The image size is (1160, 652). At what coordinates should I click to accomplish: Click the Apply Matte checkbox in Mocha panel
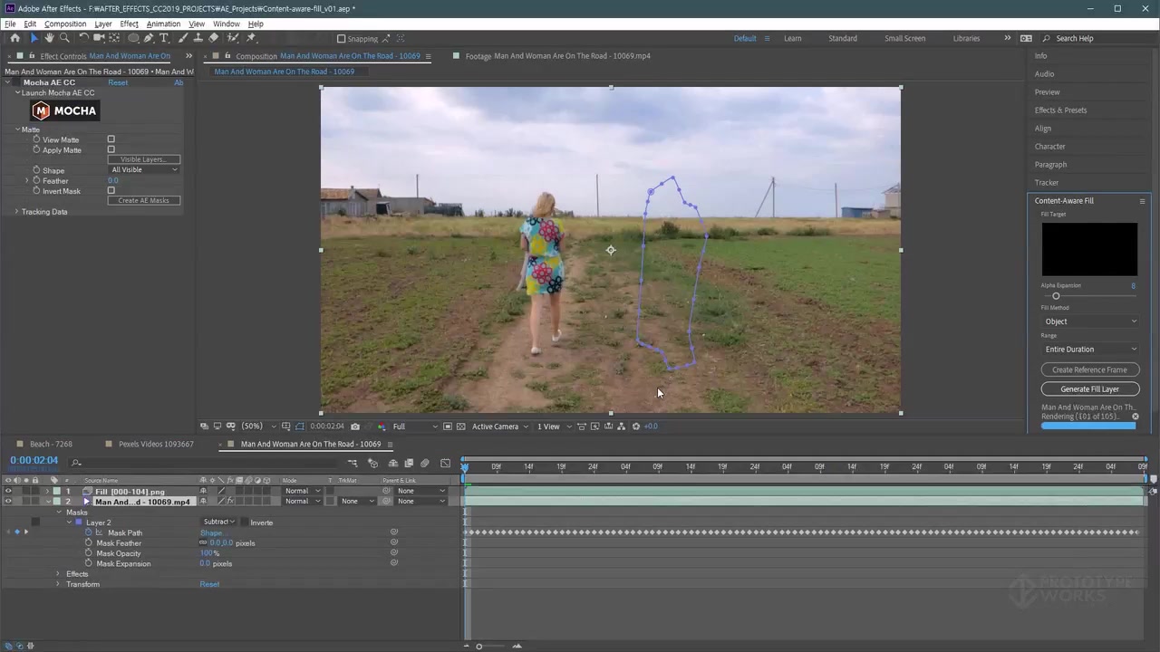point(111,149)
